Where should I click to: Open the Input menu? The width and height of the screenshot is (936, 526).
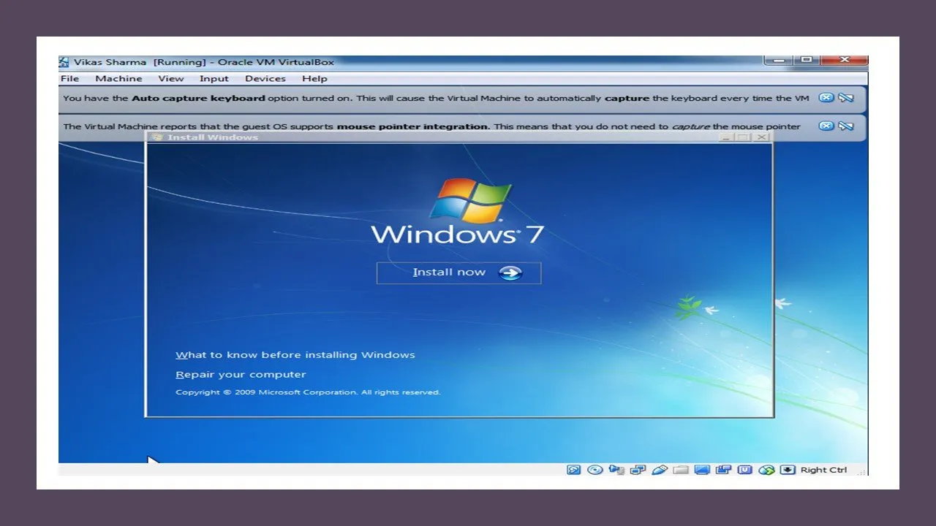point(214,78)
